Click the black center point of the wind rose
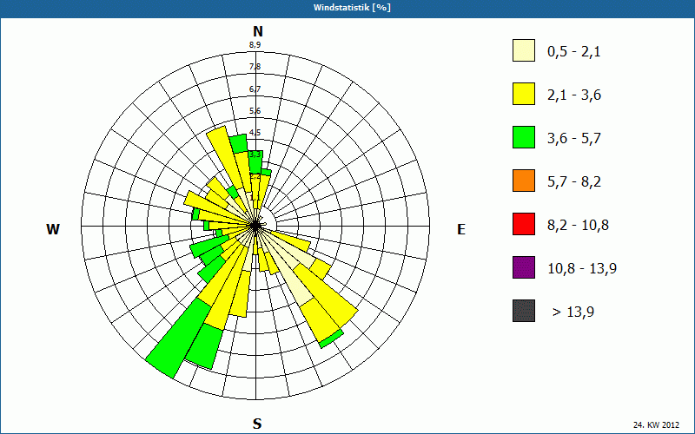The height and width of the screenshot is (434, 695). (x=255, y=226)
